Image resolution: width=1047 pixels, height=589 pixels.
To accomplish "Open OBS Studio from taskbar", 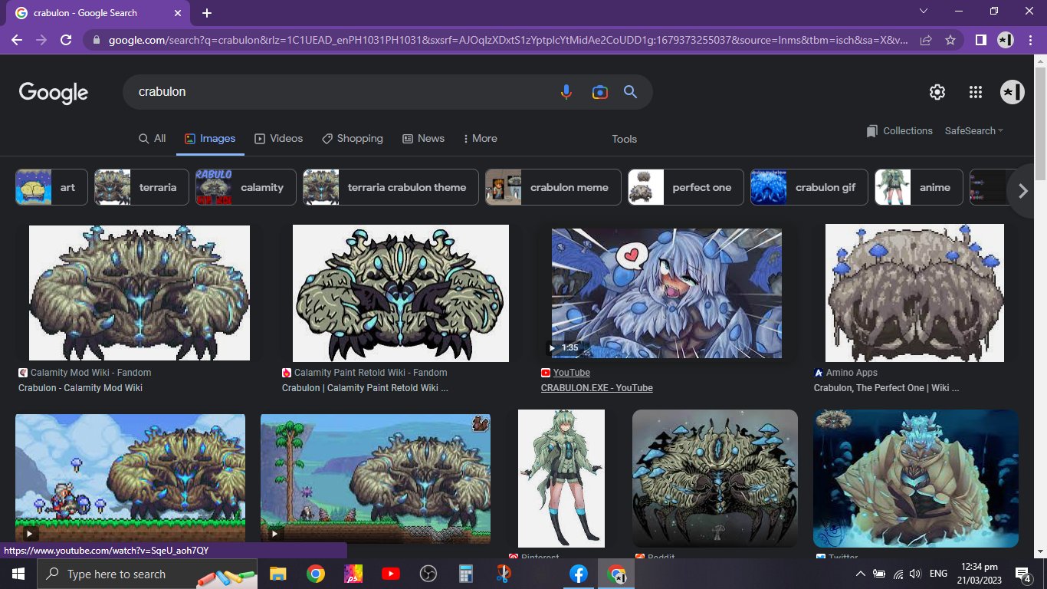I will tap(428, 574).
